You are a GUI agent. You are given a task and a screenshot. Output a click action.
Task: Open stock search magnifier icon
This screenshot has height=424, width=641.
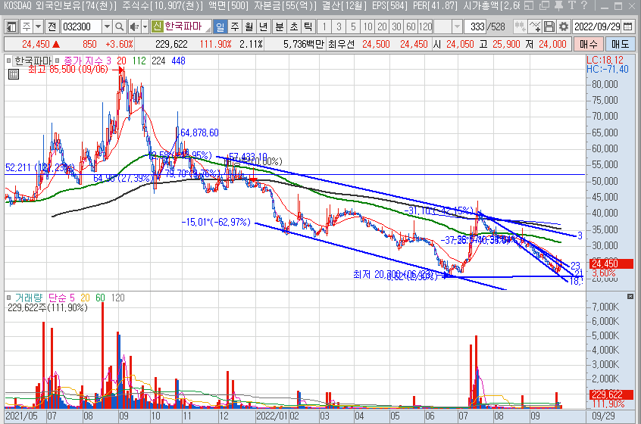pos(120,27)
